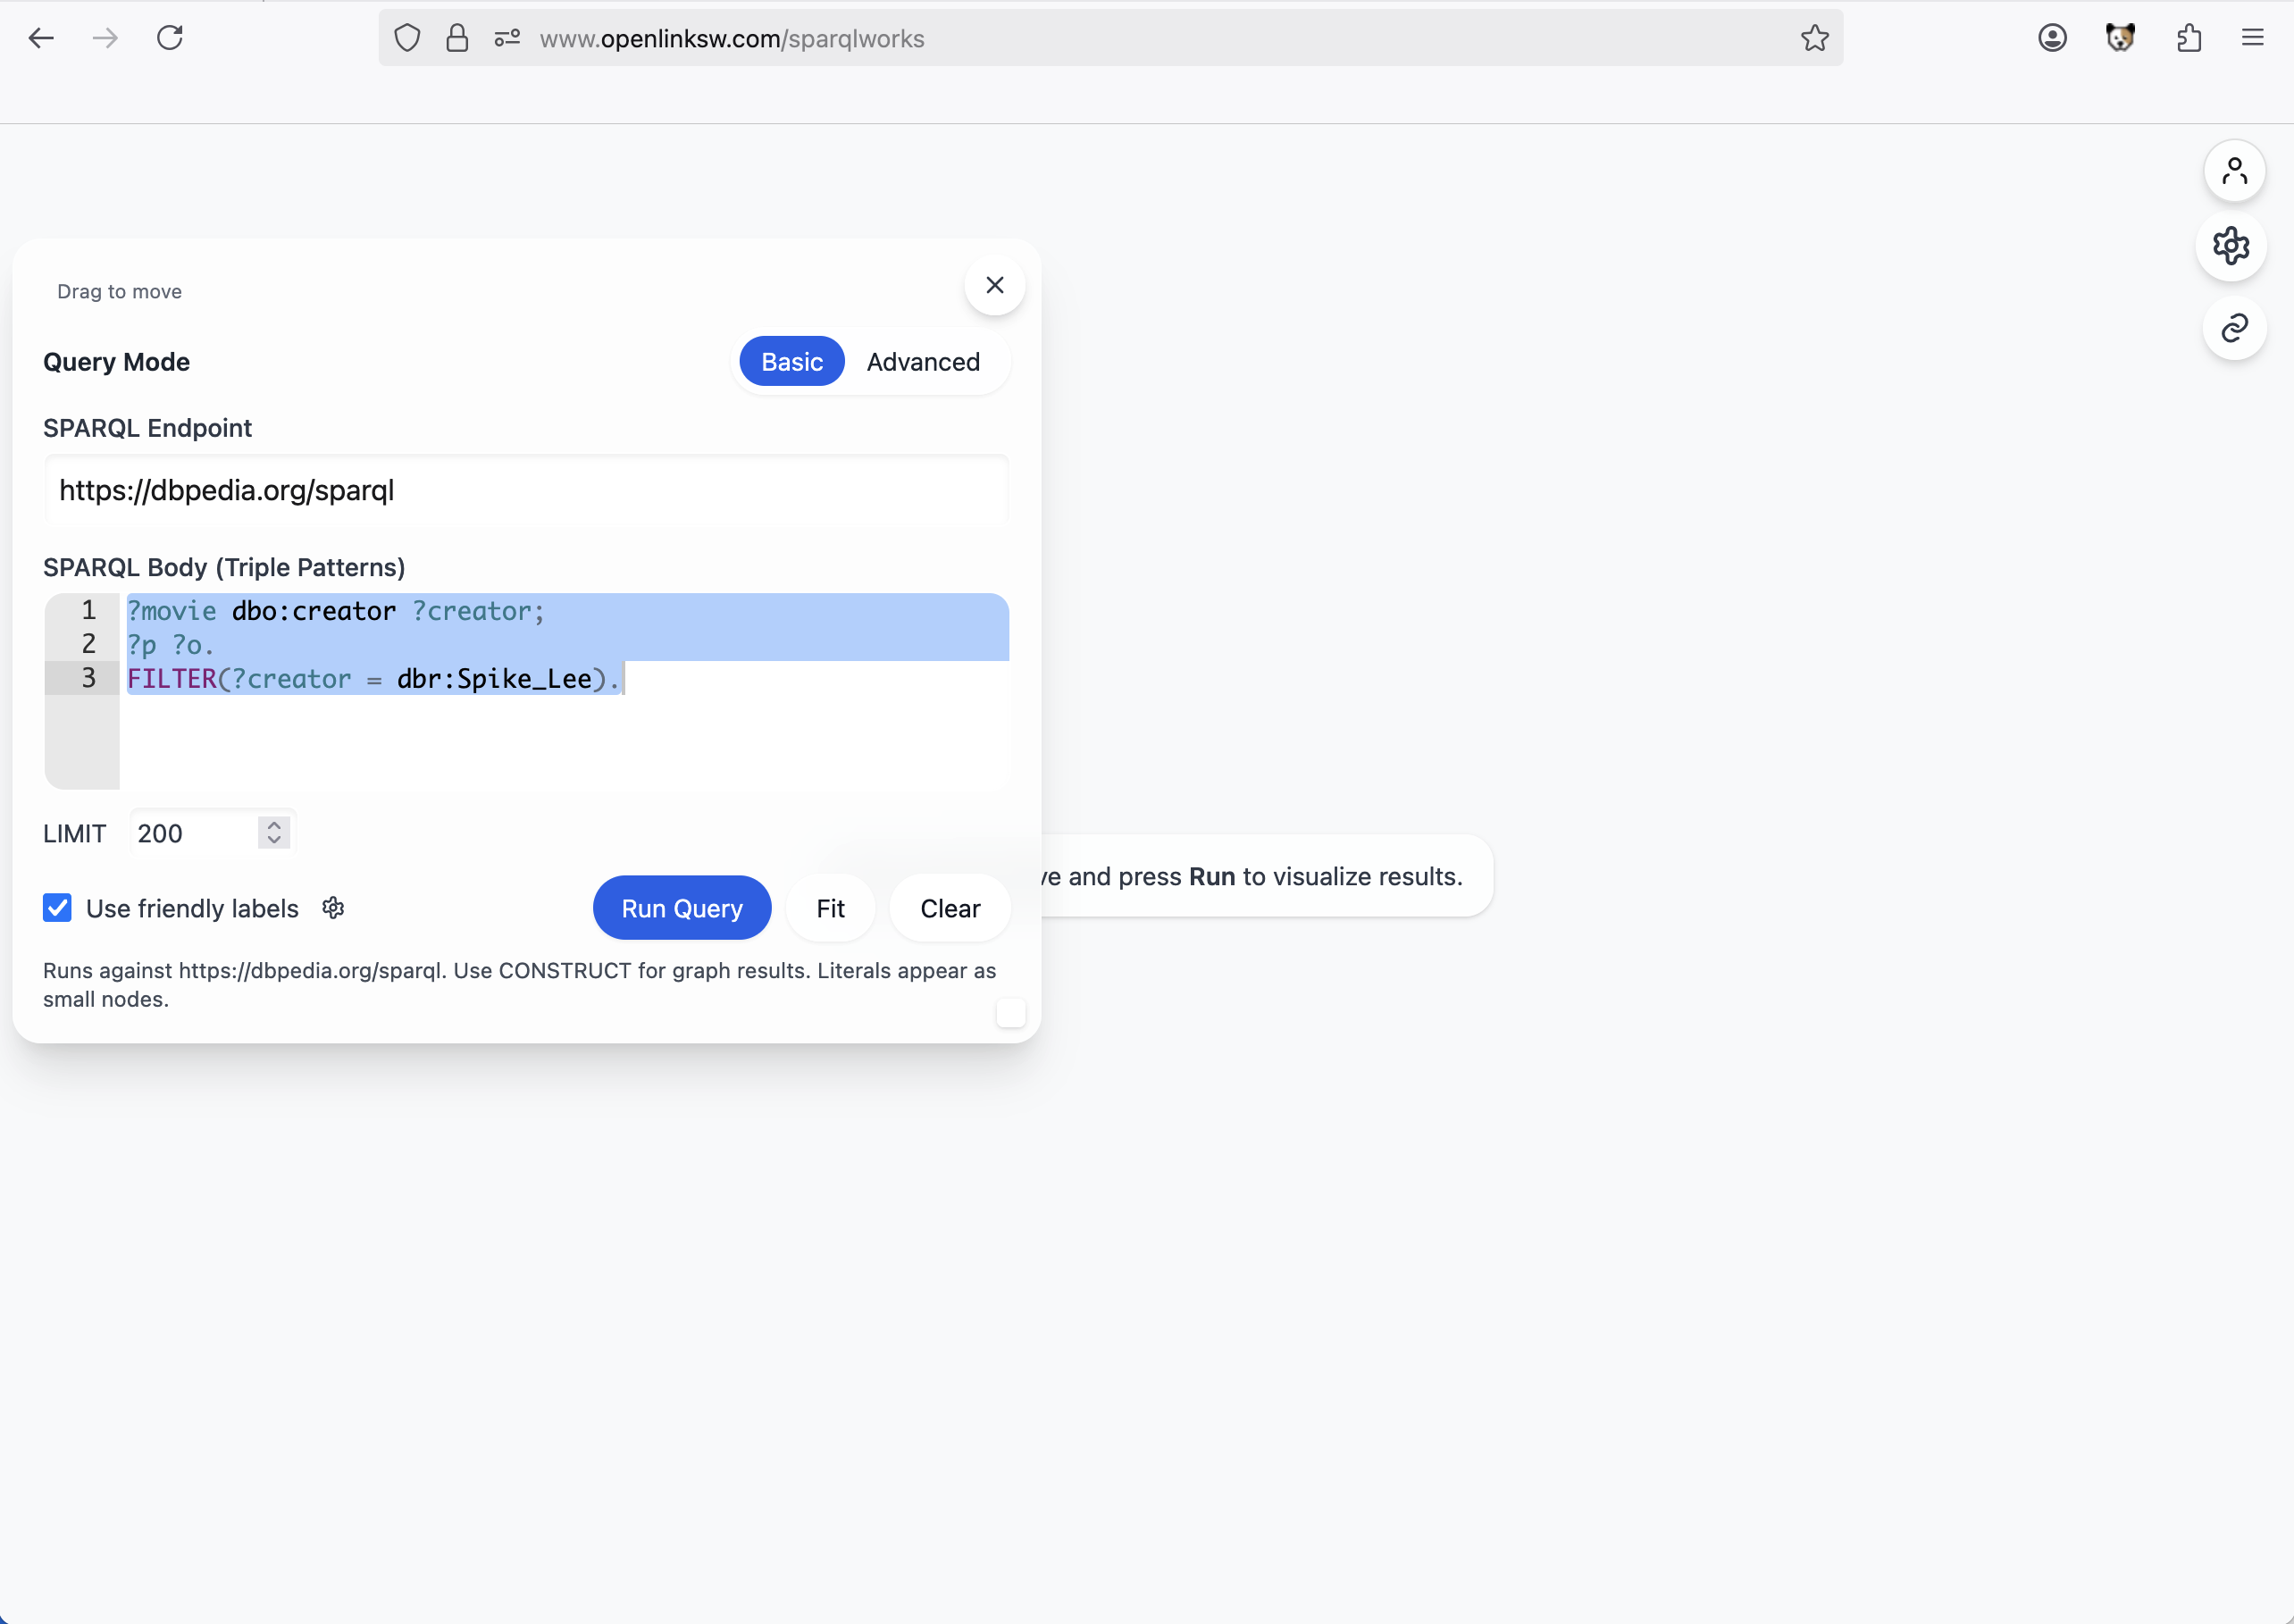Click the tracking protection shield icon
Screen dimensions: 2294x1624
(x=407, y=39)
